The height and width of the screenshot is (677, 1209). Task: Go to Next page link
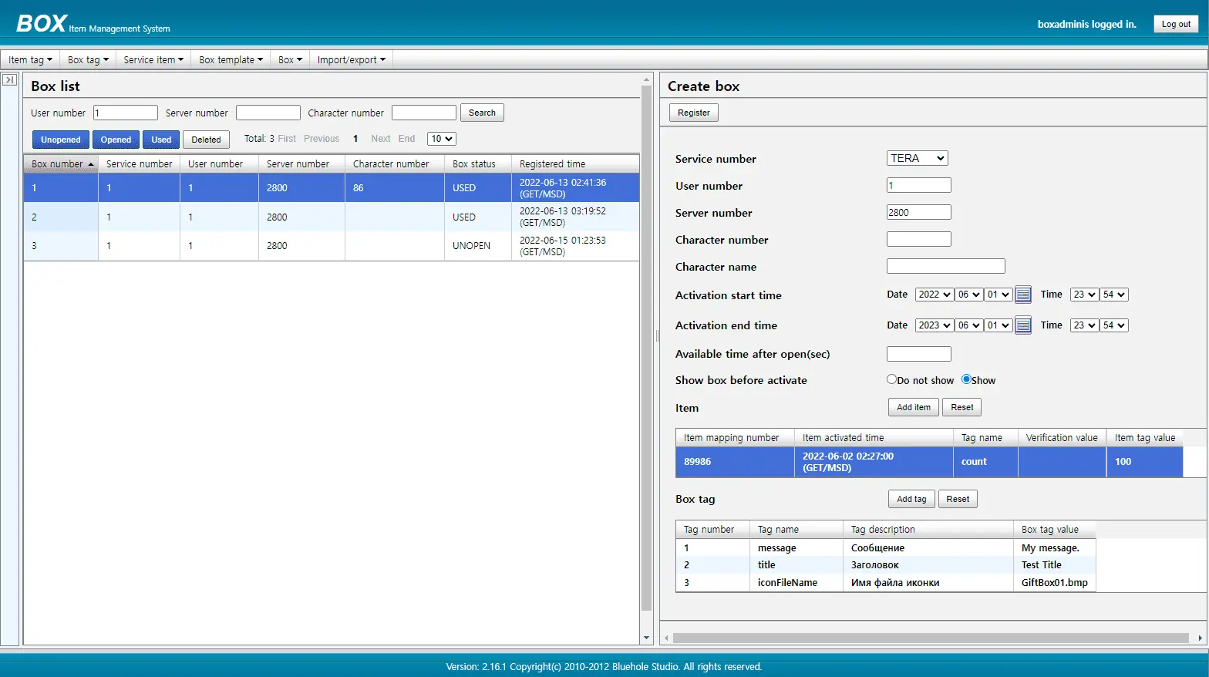click(381, 139)
